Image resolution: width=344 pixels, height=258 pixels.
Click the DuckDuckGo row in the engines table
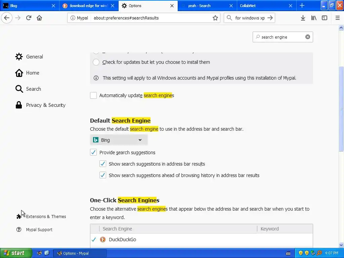[202, 240]
